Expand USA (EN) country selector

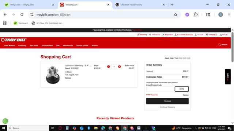pyautogui.click(x=212, y=35)
